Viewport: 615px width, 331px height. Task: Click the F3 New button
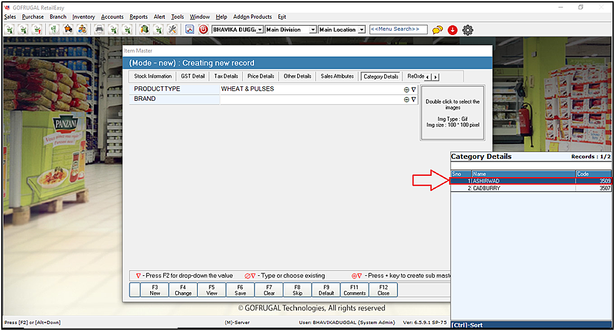(155, 290)
